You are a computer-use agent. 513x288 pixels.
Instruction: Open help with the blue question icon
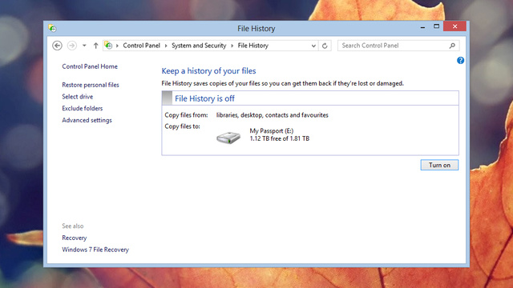460,61
